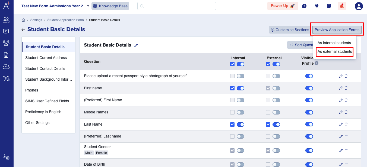Toggle the External column header switch
The height and width of the screenshot is (167, 367).
276,64
